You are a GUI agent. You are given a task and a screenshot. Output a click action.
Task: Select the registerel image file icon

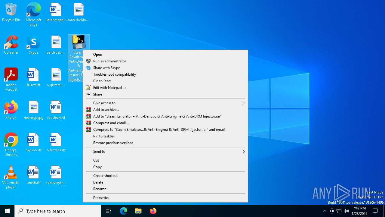pos(56,78)
